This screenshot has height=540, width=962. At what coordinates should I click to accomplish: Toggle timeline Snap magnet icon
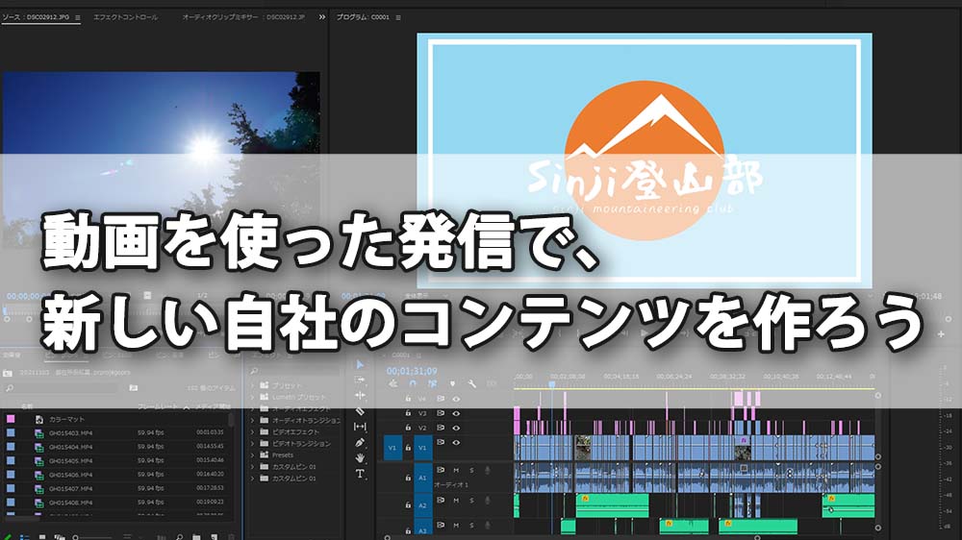pos(413,383)
